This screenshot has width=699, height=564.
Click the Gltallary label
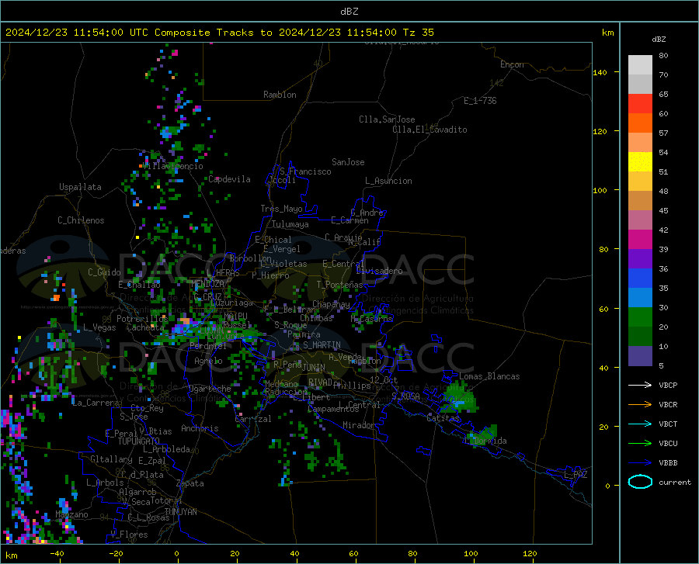[x=111, y=459]
